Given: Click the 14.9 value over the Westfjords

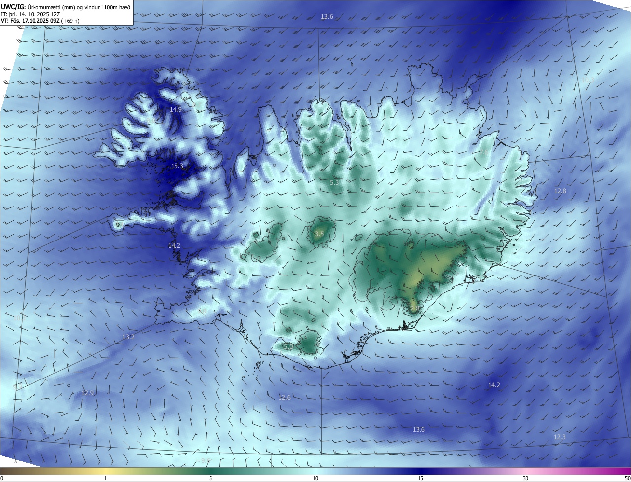Looking at the screenshot, I should 175,109.
